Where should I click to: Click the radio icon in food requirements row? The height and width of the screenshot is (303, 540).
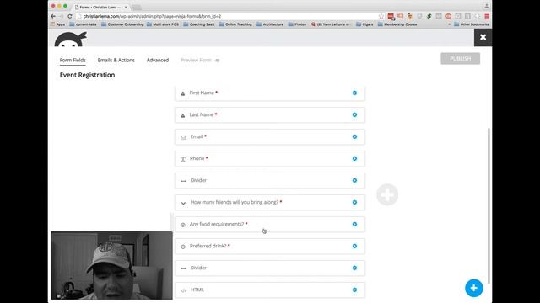(x=183, y=225)
